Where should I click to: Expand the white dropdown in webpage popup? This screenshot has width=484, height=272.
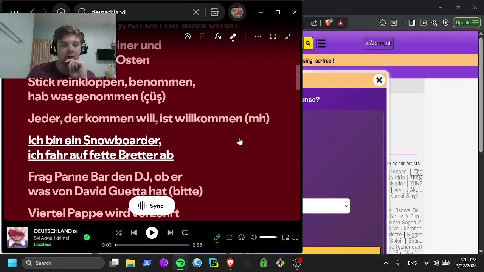point(326,206)
